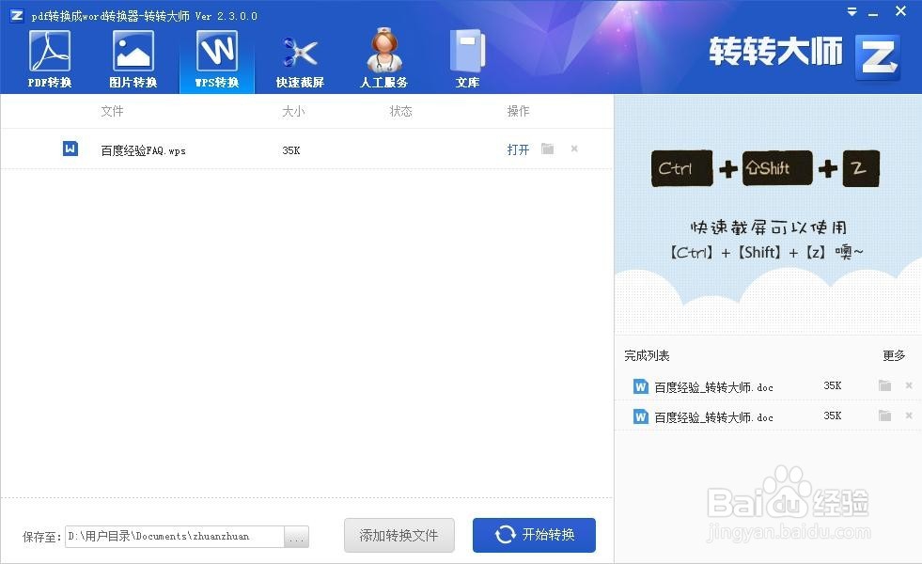Viewport: 922px width, 564px height.
Task: Launch 人工服务 customer service
Action: click(x=383, y=55)
